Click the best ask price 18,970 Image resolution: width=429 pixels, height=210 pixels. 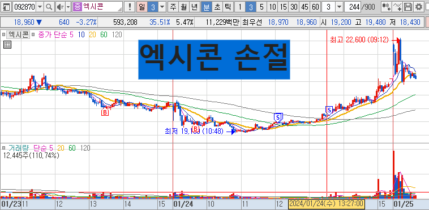point(278,23)
